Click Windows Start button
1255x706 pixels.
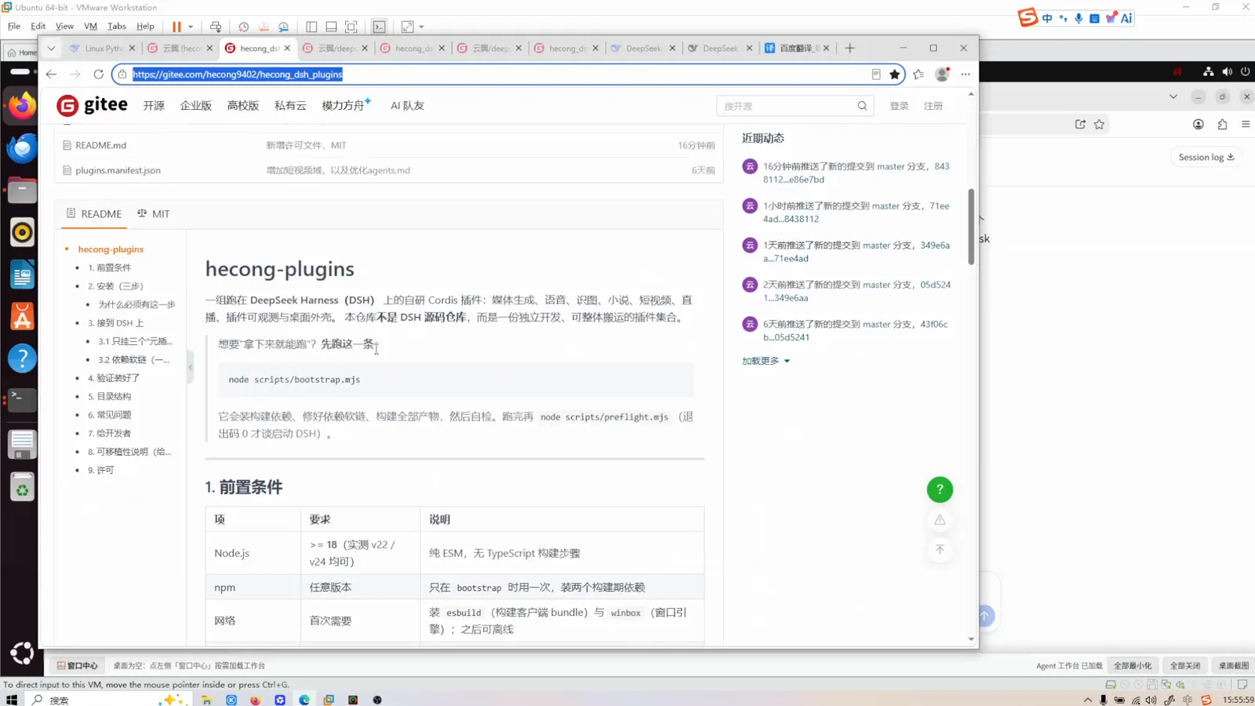(12, 700)
